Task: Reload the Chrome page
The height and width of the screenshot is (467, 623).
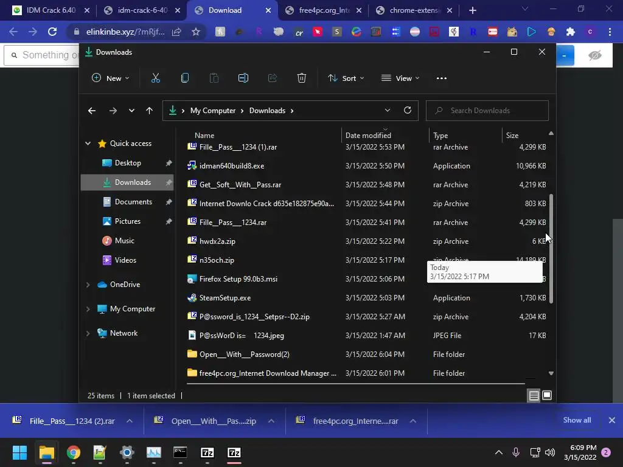Action: 52,32
